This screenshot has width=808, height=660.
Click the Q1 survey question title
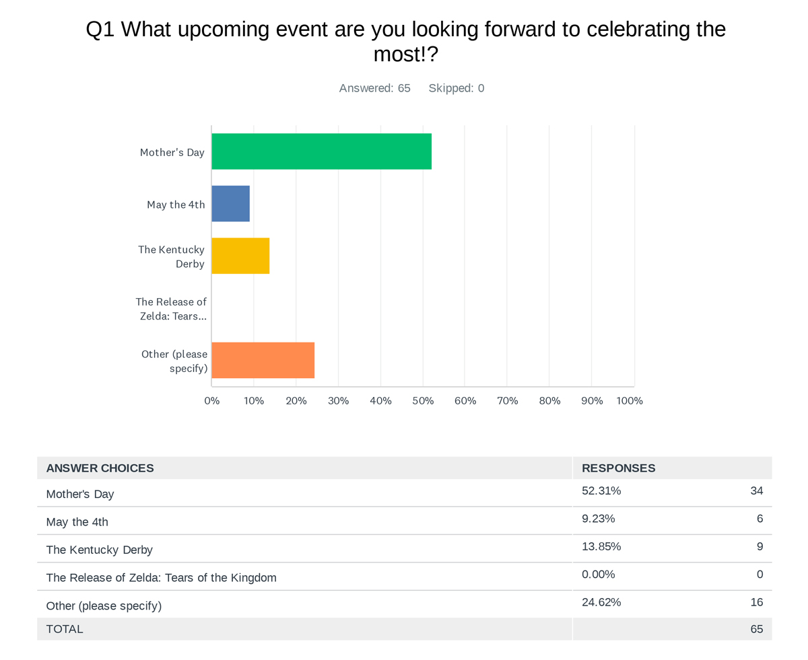point(405,42)
